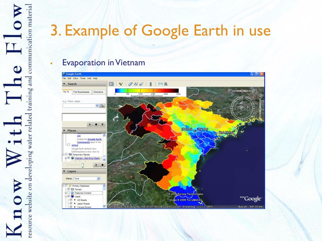Viewport: 322px width, 241px height.
Task: Uncheck the Japan Roads checkbox
Action: (71, 203)
